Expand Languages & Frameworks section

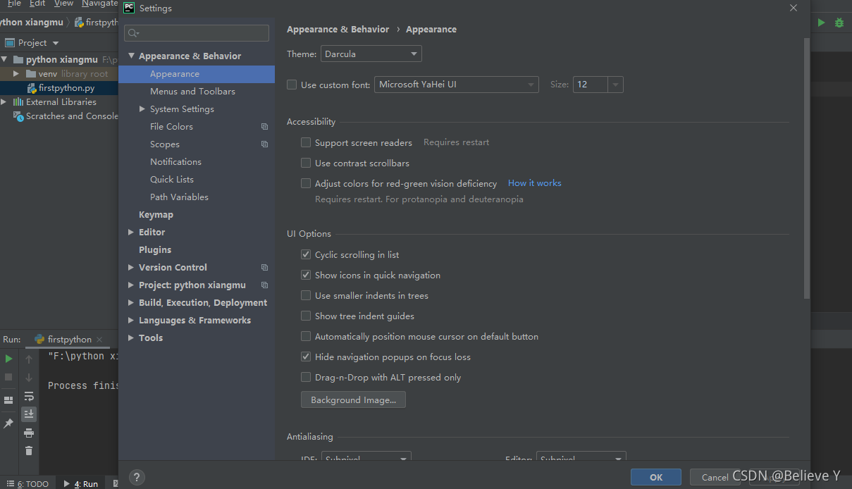coord(131,320)
